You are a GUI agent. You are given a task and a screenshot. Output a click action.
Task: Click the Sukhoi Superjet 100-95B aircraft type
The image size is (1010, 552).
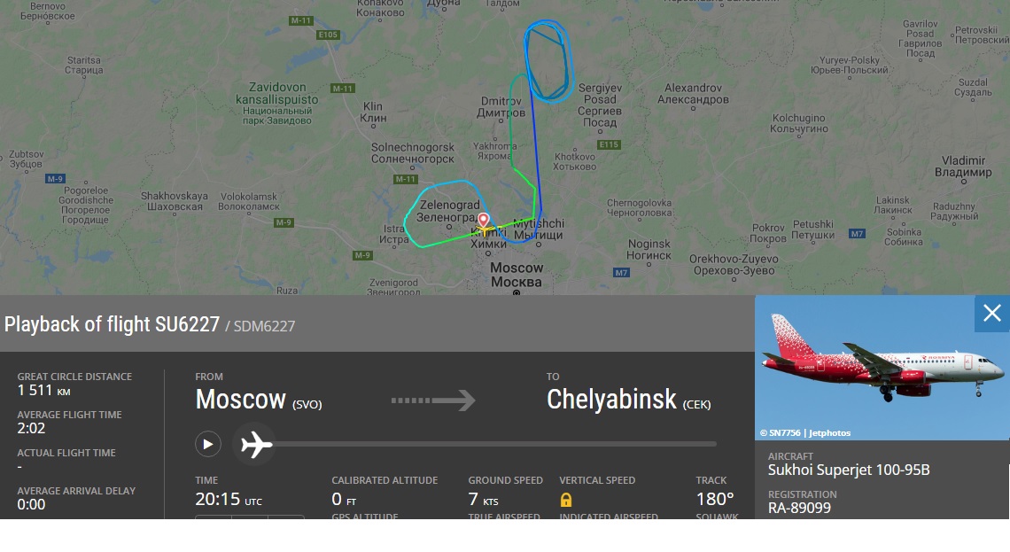click(849, 470)
